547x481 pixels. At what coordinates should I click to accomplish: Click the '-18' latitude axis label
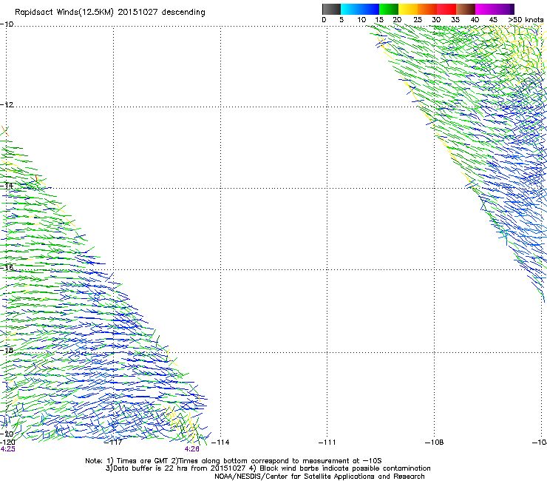coord(7,350)
